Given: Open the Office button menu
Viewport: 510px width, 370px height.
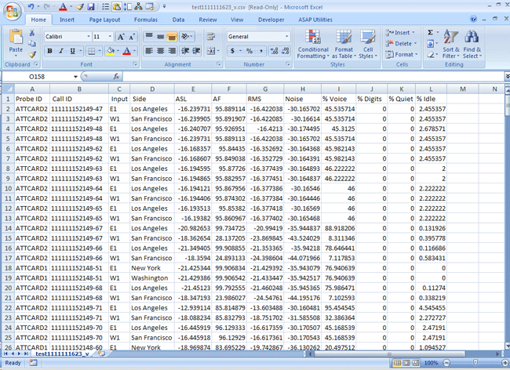Looking at the screenshot, I should coord(12,11).
